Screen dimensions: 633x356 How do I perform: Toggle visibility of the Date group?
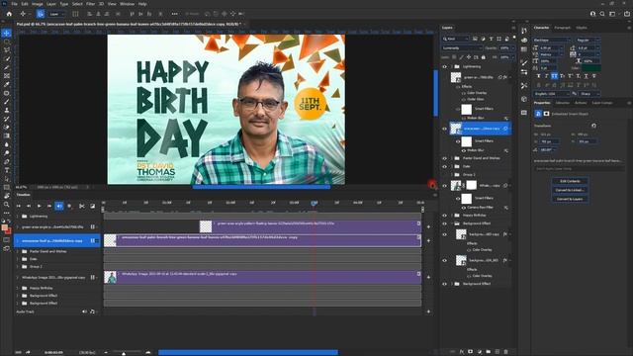[444, 166]
